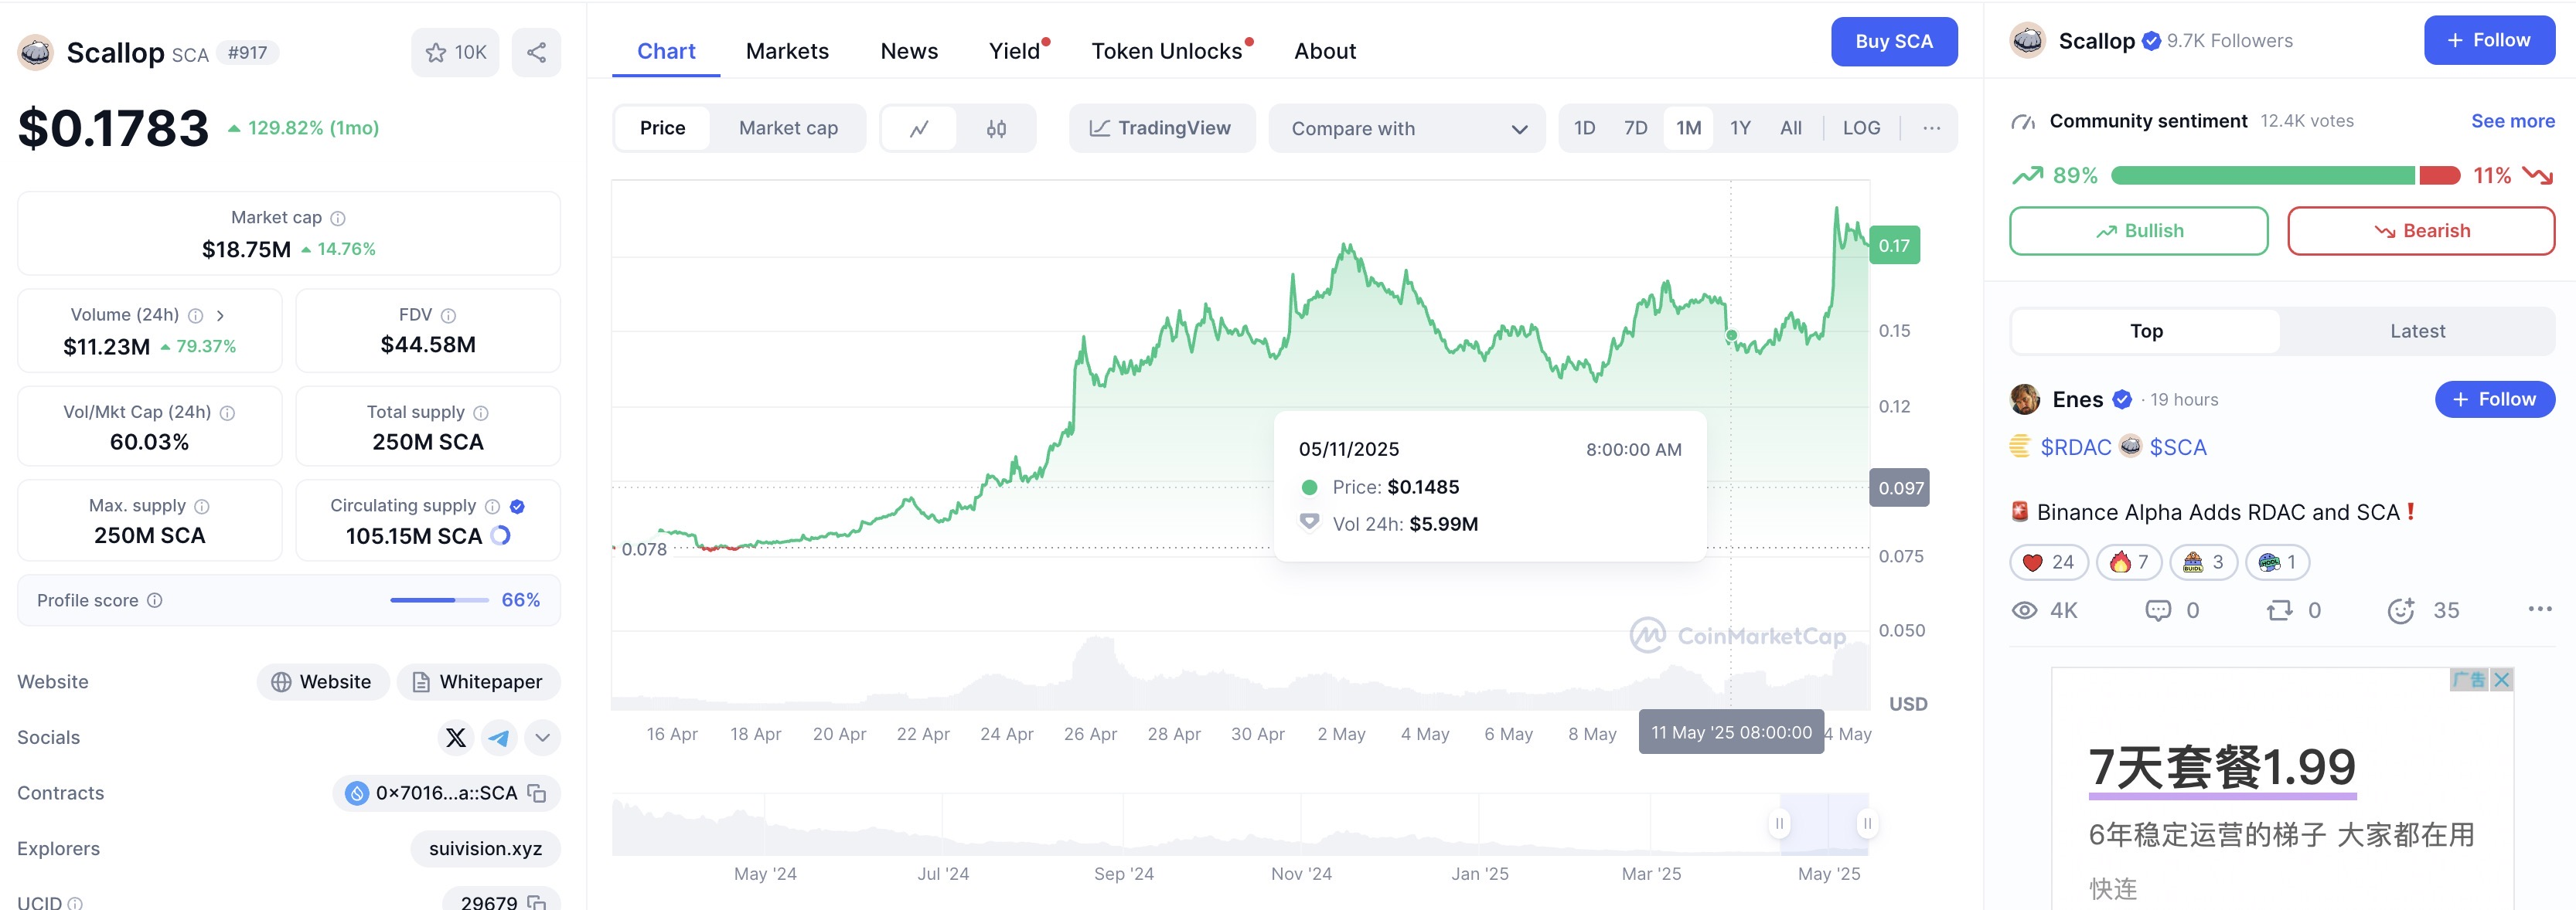
Task: Switch to the Chart tab
Action: [666, 51]
